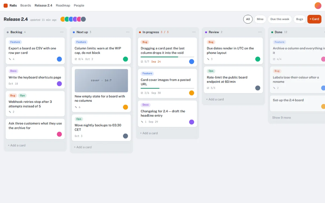
Task: Open the Release 2.4 nav item
Action: 43,5
